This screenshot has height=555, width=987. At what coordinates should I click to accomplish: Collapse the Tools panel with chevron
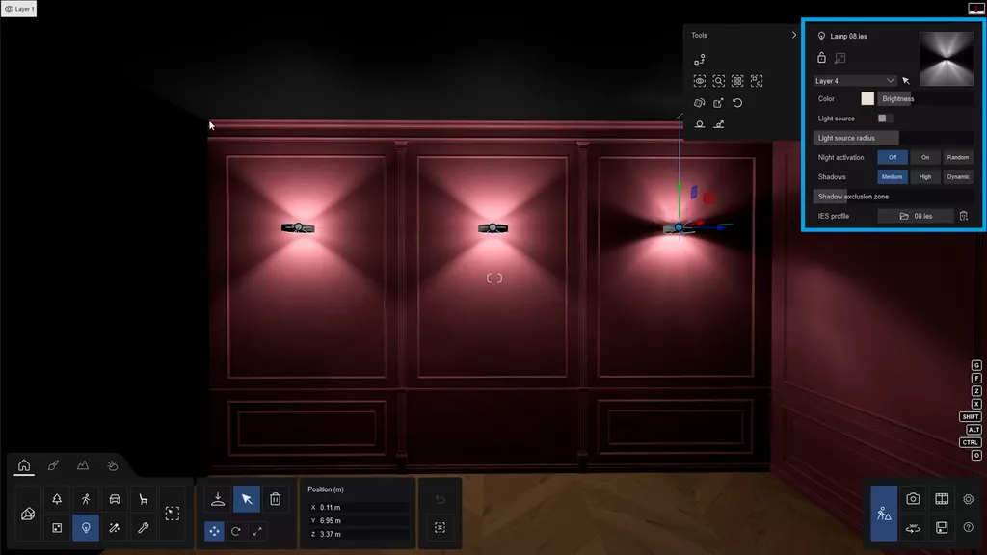[x=794, y=35]
